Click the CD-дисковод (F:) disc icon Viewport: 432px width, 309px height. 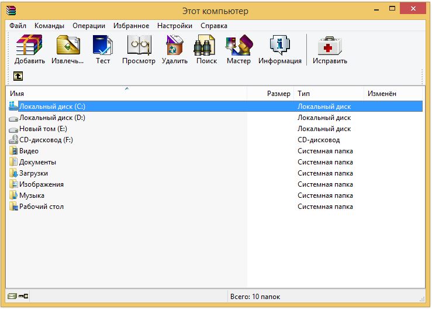pos(13,140)
